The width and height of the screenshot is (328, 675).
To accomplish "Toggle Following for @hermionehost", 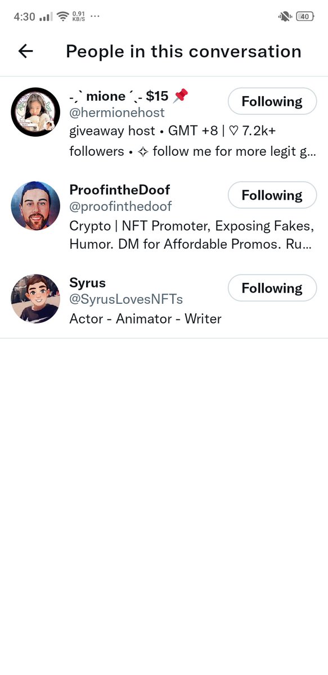I will (272, 101).
